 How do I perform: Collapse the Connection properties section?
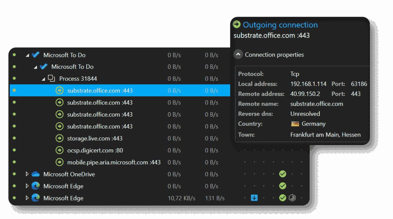click(x=238, y=54)
